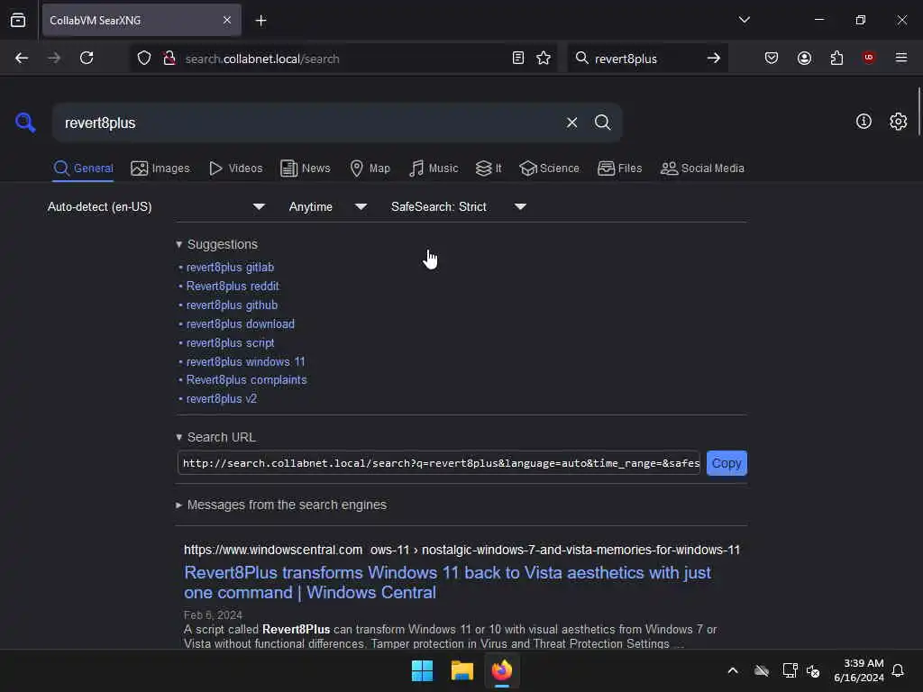Open File Explorer from taskbar
The height and width of the screenshot is (692, 923).
tap(462, 670)
